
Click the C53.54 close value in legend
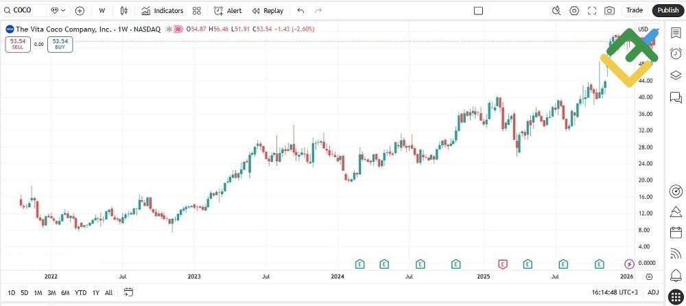point(263,30)
